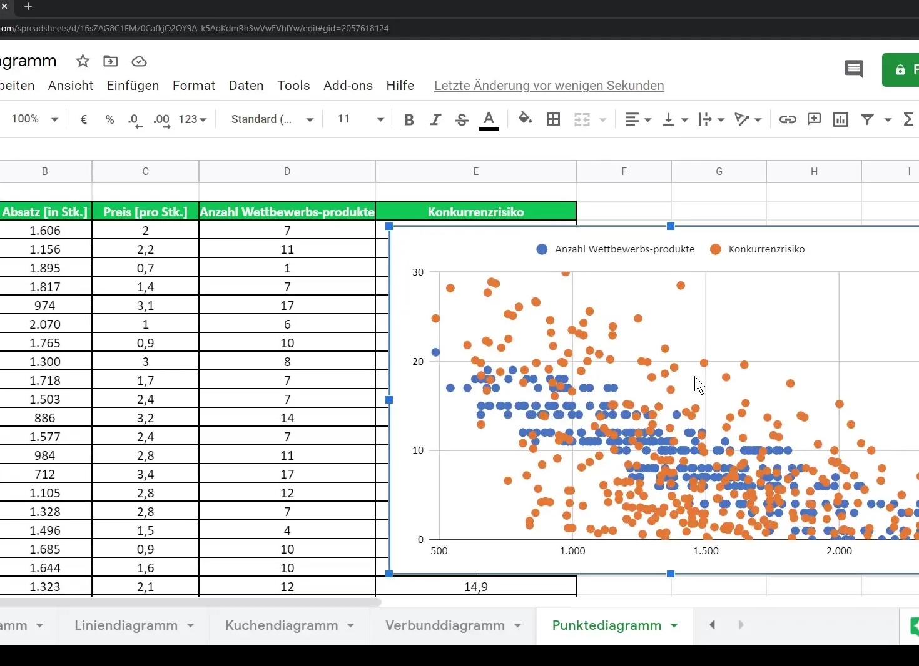
Task: Insert a chart using toolbar icon
Action: [840, 119]
